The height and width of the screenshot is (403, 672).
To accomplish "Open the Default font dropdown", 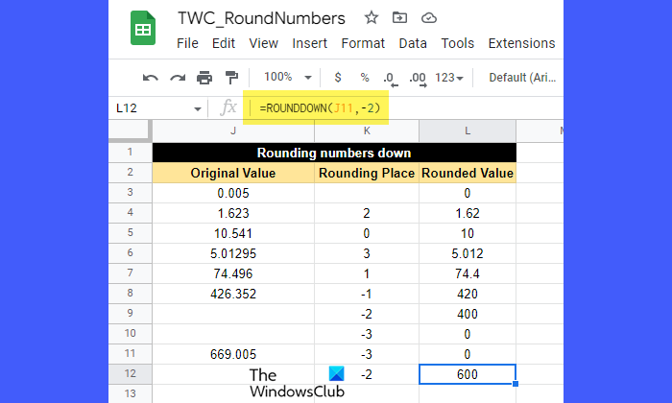I will click(523, 78).
